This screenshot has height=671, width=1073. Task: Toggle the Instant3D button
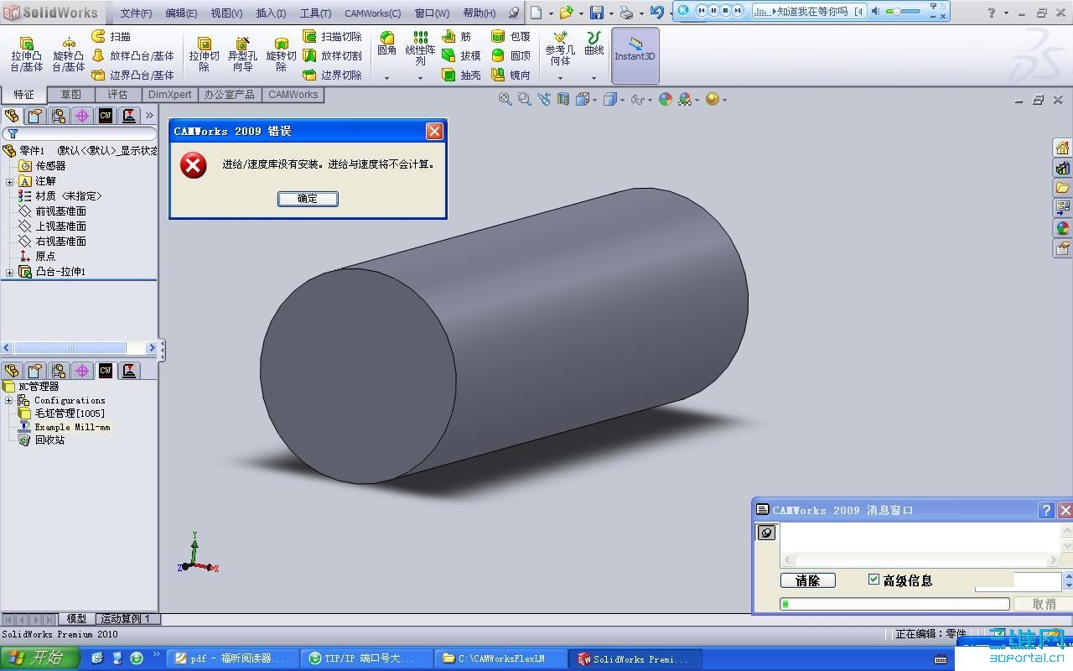(635, 55)
